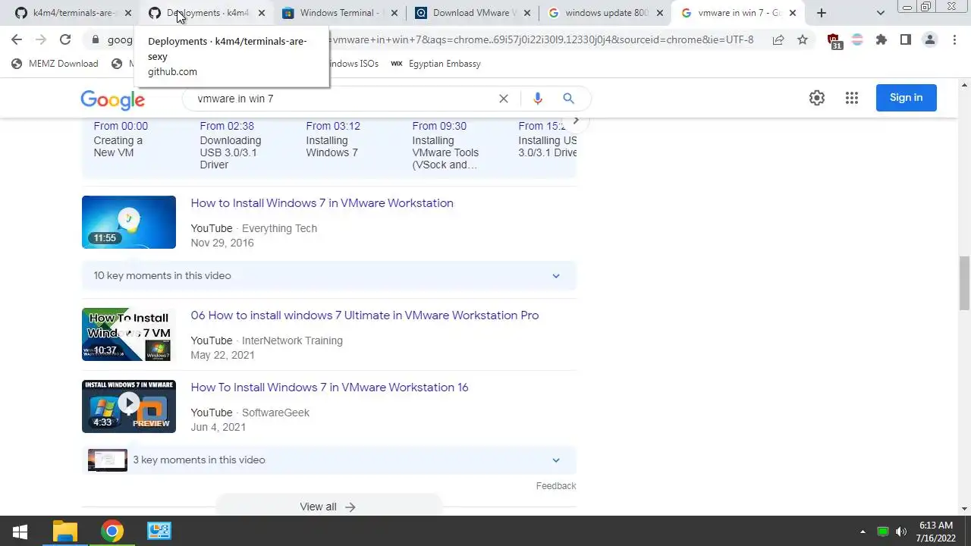Screen dimensions: 971x546
Task: Open the Windows Start menu
Action: click(x=20, y=532)
